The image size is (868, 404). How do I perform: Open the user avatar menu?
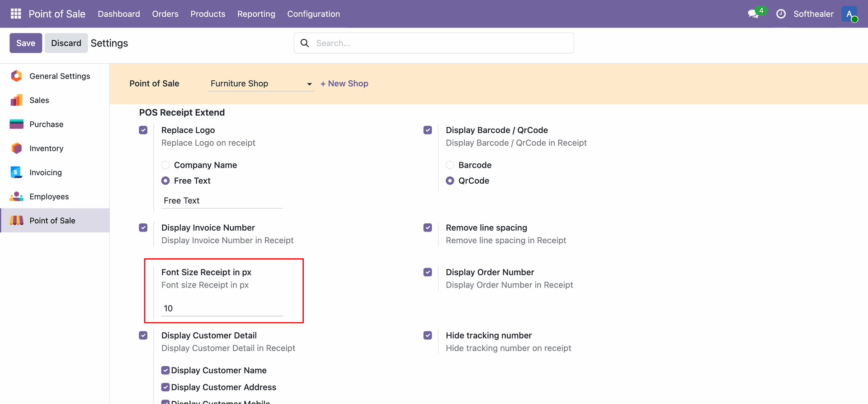[849, 14]
